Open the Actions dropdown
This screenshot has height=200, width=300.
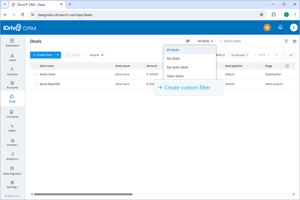tap(96, 55)
